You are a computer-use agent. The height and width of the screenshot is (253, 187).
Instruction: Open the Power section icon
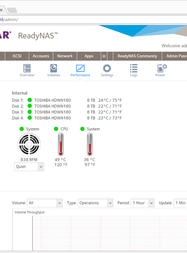pyautogui.click(x=162, y=68)
